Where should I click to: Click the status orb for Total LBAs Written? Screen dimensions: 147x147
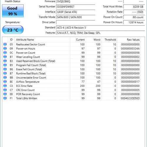click(x=5, y=98)
